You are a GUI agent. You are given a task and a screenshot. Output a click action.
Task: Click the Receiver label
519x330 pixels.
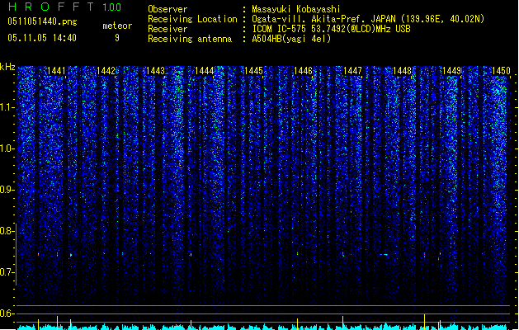click(167, 29)
